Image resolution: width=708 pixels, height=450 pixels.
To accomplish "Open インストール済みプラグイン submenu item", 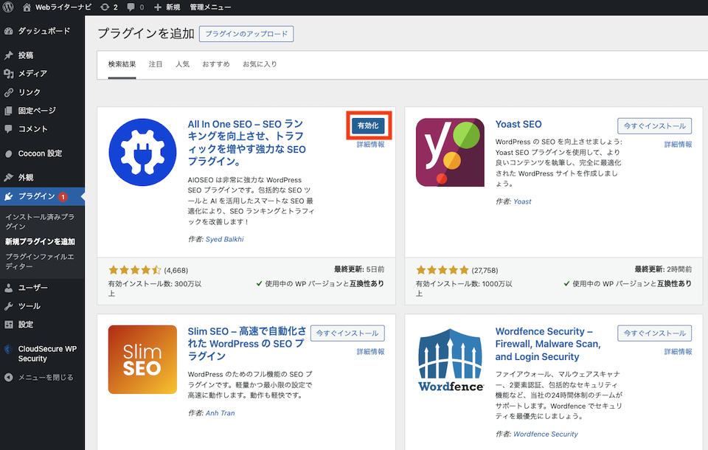I will 40,221.
